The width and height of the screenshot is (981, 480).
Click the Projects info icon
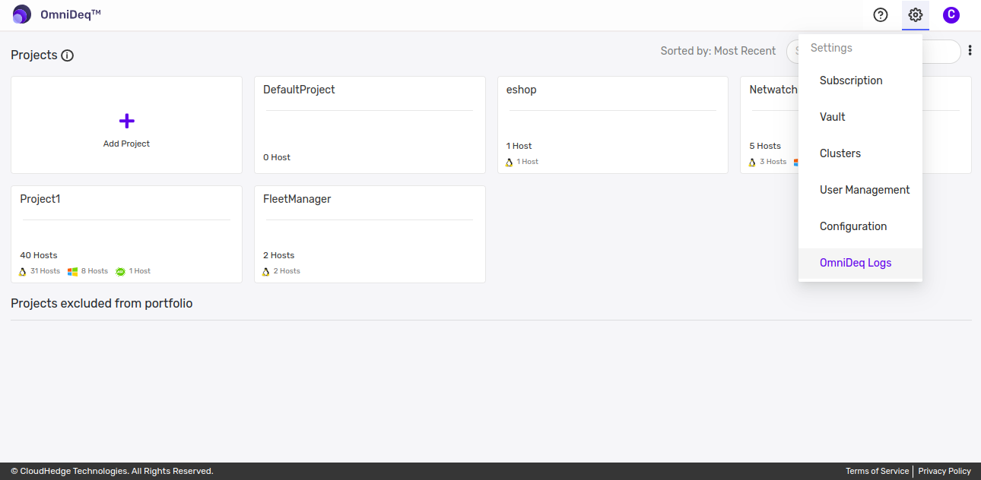point(67,55)
